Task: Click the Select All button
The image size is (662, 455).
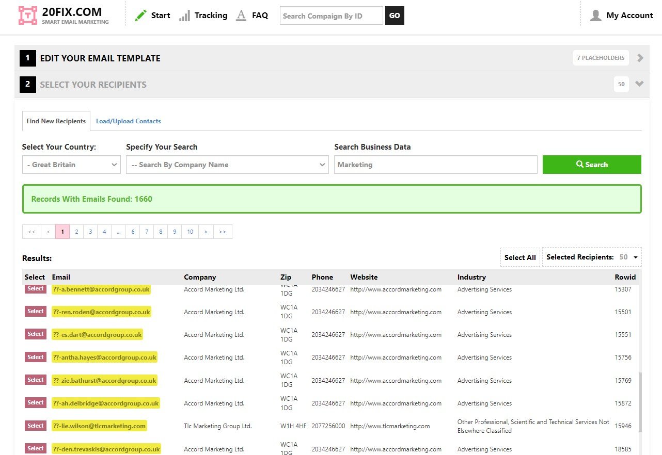Action: coord(520,257)
